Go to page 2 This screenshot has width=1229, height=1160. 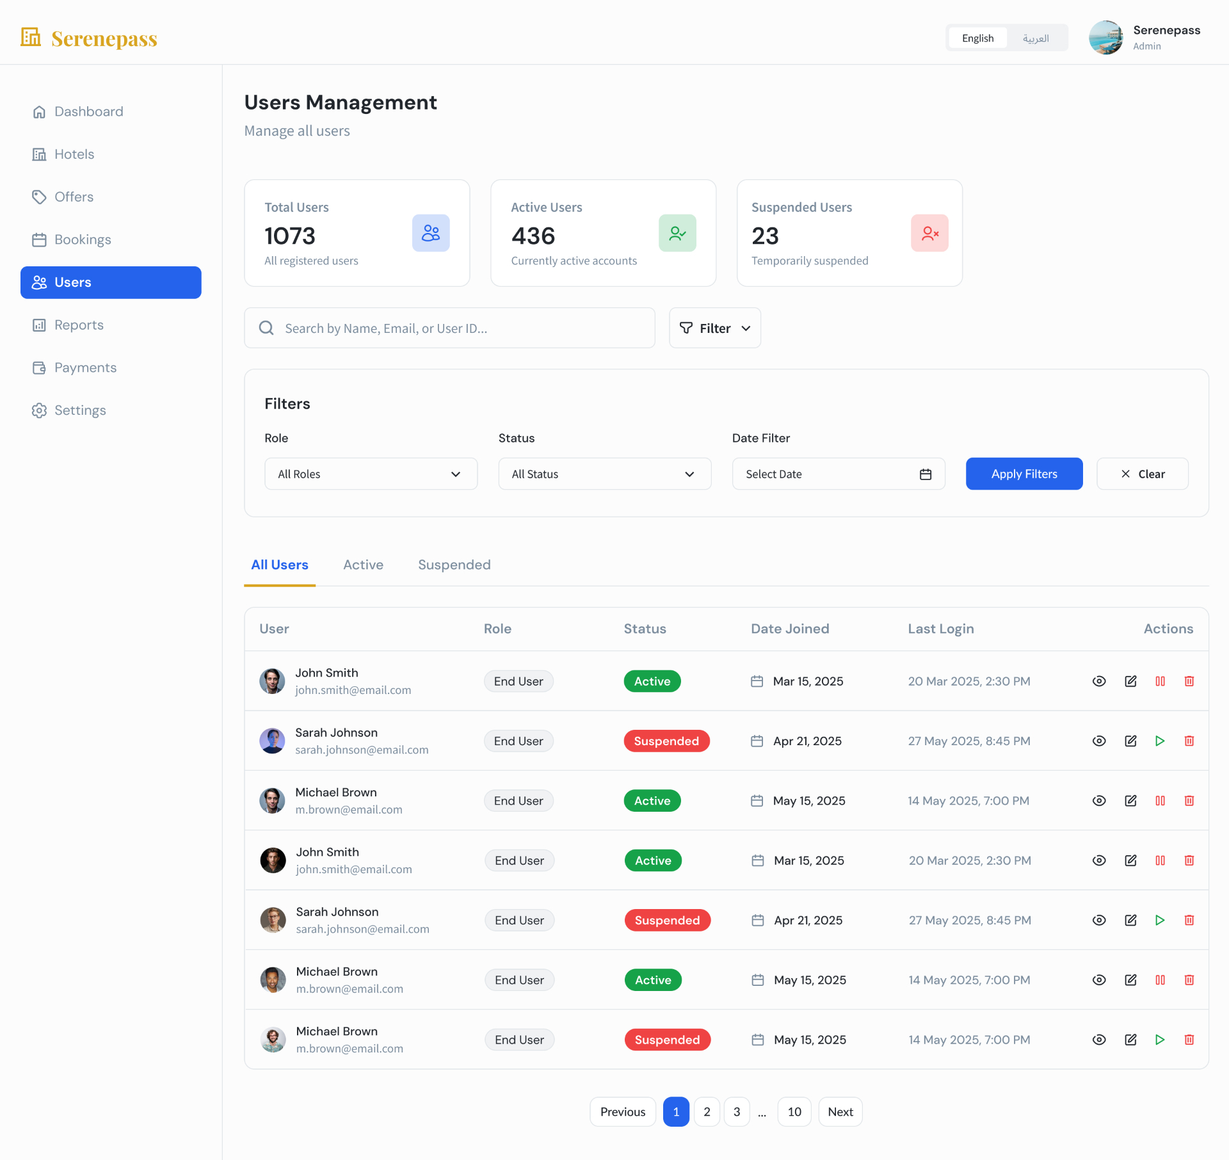pos(707,1112)
